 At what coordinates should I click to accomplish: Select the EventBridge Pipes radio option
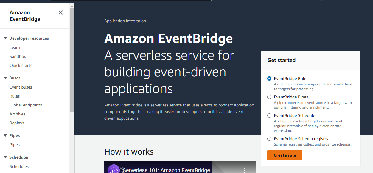coord(269,97)
